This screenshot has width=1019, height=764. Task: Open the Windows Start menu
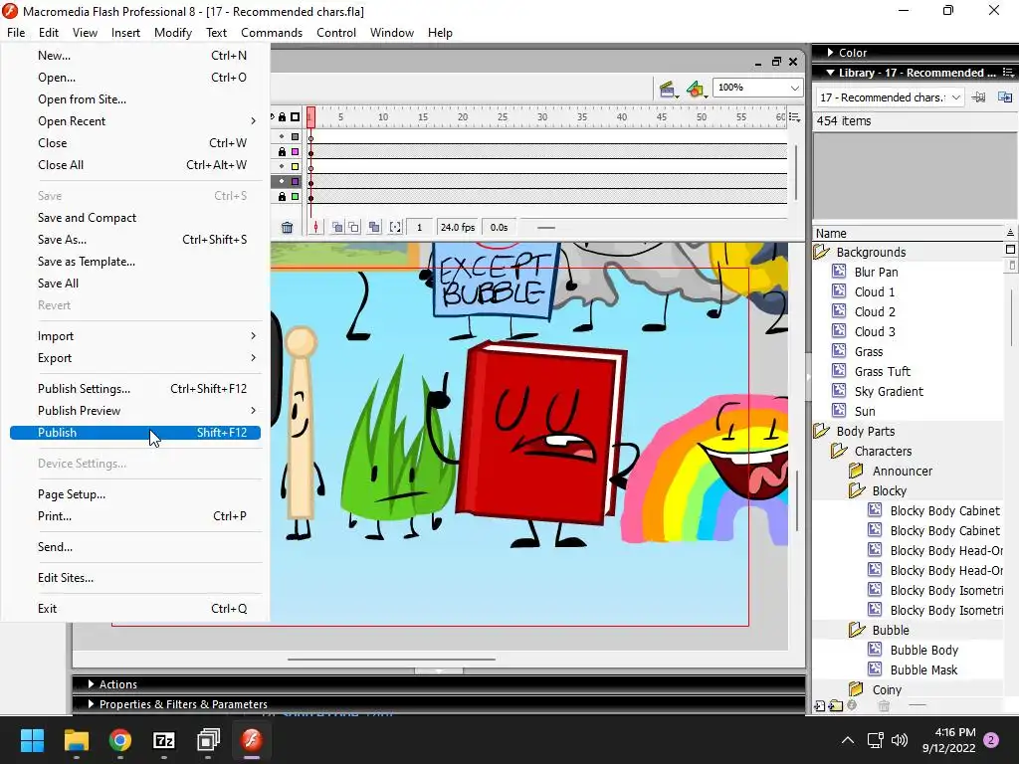click(32, 740)
